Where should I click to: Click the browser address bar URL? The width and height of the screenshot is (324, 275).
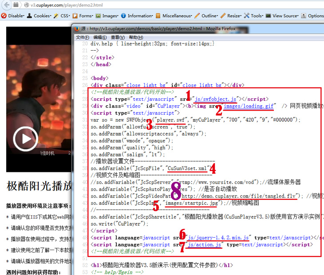click(x=67, y=5)
